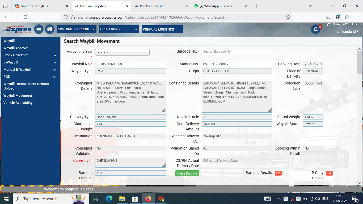Open Waybill Approval in sidebar
The width and height of the screenshot is (363, 204).
(x=16, y=48)
